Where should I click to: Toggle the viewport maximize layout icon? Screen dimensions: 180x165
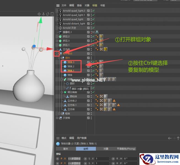coord(52,14)
